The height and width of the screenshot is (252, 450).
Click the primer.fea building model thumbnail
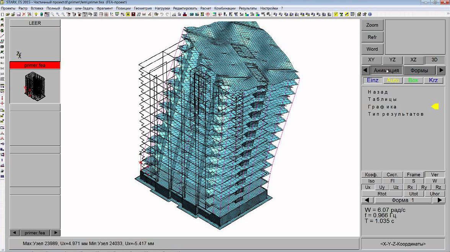[x=35, y=86]
